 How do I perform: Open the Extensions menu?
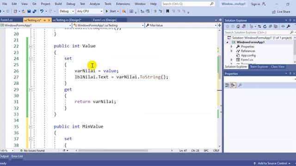coord(123,4)
